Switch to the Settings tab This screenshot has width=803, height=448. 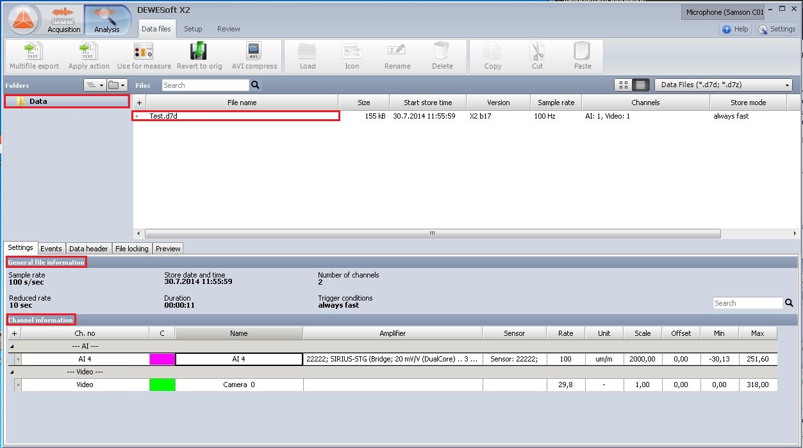[x=21, y=248]
